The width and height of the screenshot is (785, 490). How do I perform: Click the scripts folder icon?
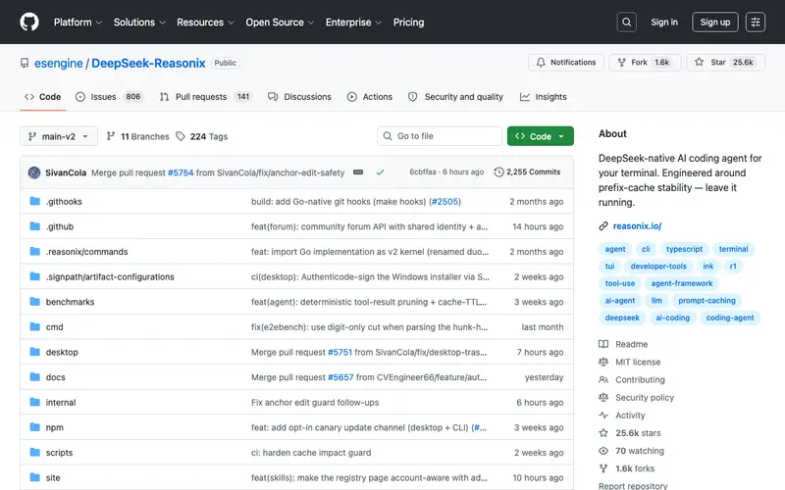pos(34,452)
